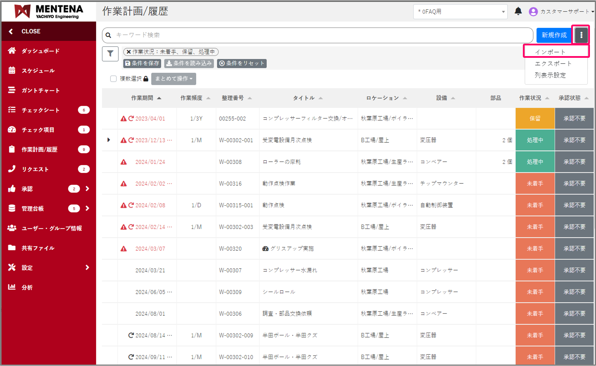Click the 新規作成 button

(554, 35)
